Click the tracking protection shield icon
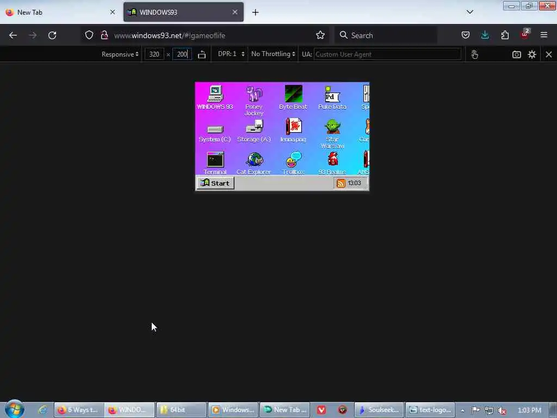This screenshot has width=557, height=418. (89, 35)
